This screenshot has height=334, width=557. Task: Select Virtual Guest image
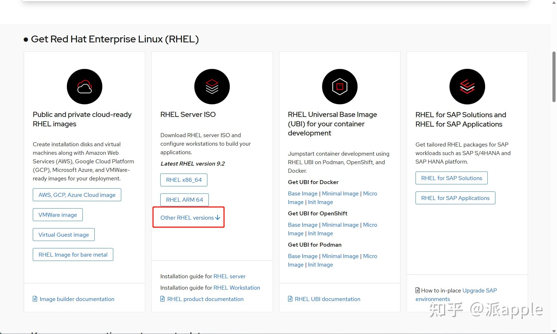[64, 234]
